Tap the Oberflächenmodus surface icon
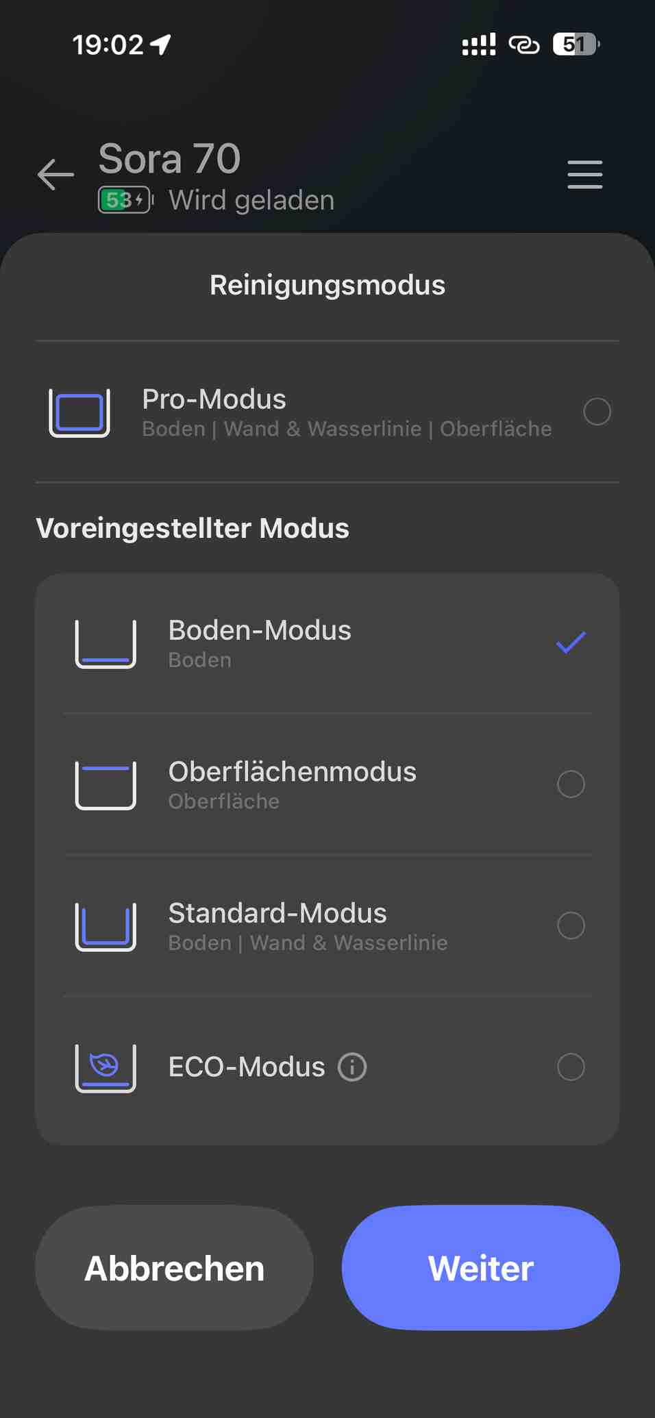This screenshot has width=655, height=1418. (x=106, y=785)
